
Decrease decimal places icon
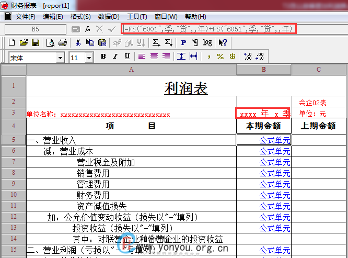260,56
